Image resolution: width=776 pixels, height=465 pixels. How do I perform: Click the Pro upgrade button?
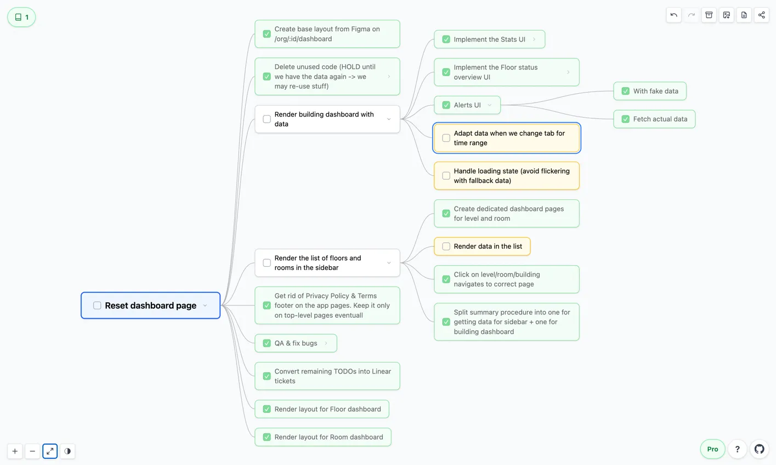click(x=712, y=449)
